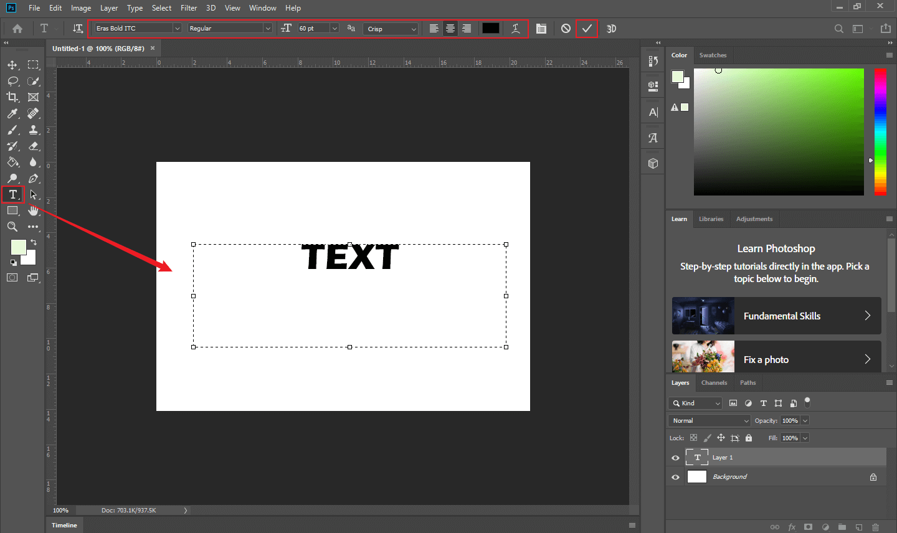This screenshot has height=533, width=897.
Task: Open the text color swatch picker
Action: click(490, 28)
